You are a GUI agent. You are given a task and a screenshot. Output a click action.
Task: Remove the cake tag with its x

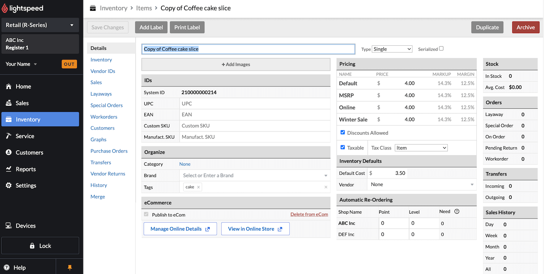199,187
